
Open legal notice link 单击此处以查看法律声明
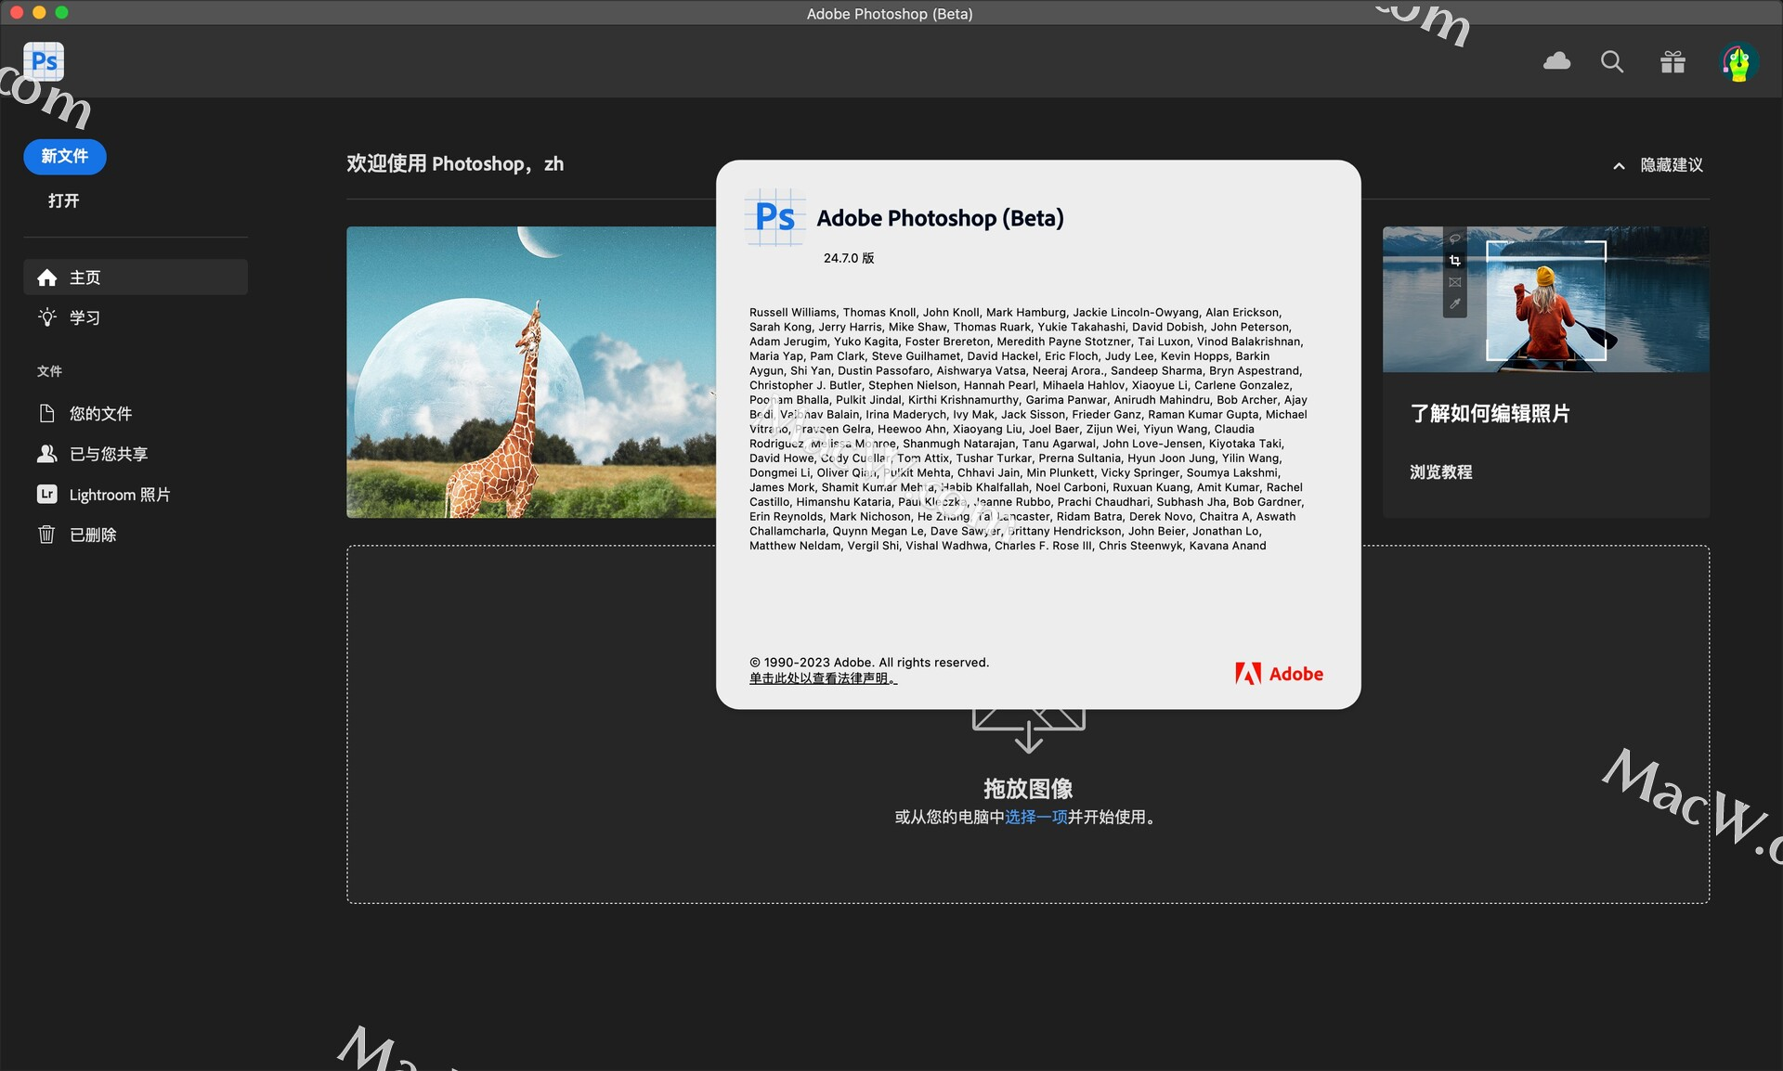click(823, 678)
